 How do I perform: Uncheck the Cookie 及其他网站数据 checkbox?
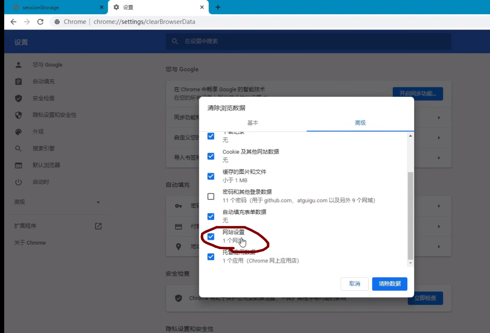pos(211,156)
